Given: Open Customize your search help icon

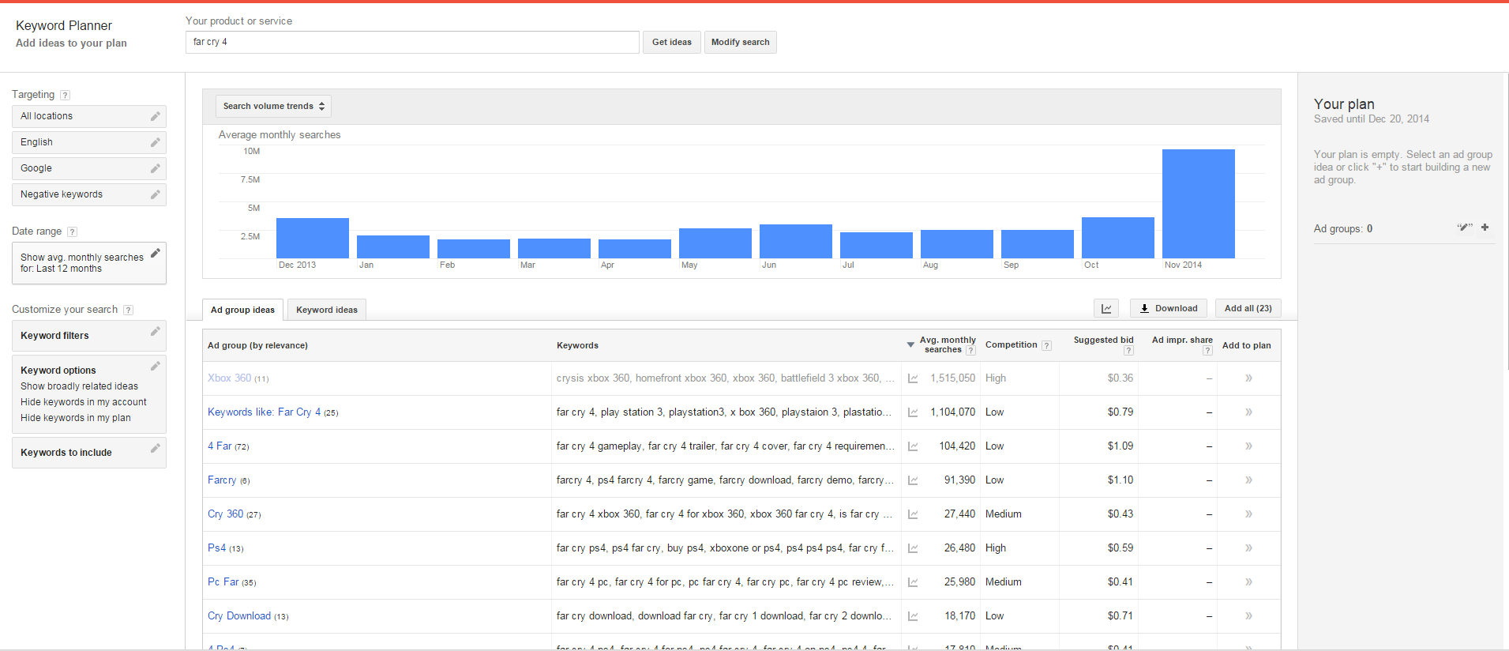Looking at the screenshot, I should click(128, 310).
